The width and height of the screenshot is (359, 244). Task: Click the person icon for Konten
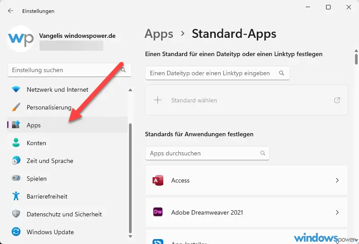click(16, 142)
